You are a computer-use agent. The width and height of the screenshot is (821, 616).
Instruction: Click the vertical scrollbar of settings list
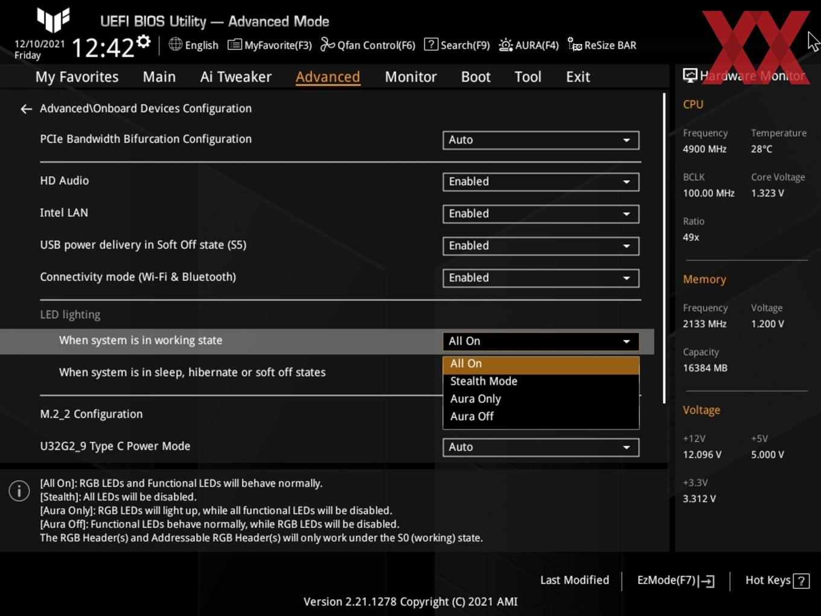[665, 248]
